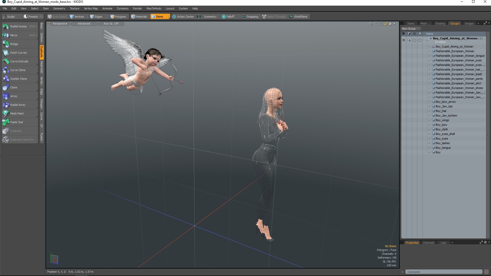Viewport: 491px width, 276px height.
Task: Expand the right panel menu arrow beside Images
Action: point(489,23)
